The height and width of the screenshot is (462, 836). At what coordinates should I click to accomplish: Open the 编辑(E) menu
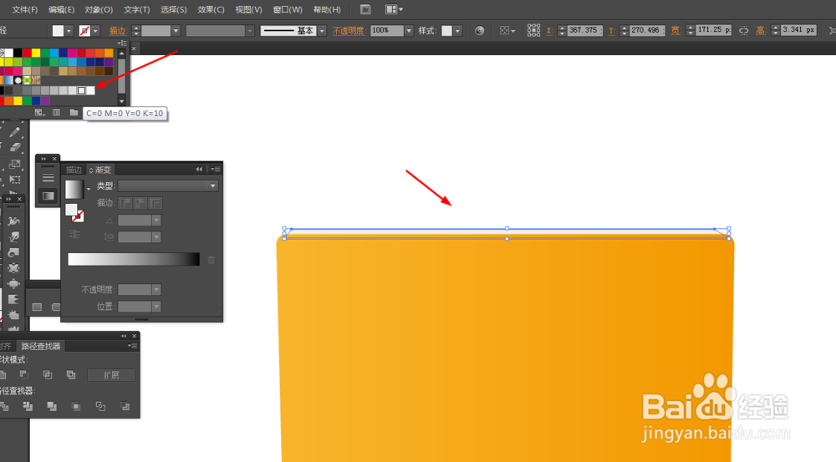(x=61, y=9)
